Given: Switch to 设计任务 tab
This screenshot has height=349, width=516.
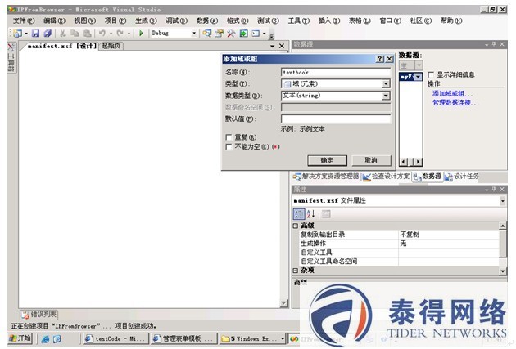Looking at the screenshot, I should click(x=461, y=177).
